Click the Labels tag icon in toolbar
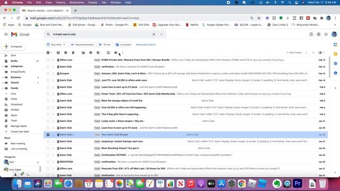 point(116,53)
